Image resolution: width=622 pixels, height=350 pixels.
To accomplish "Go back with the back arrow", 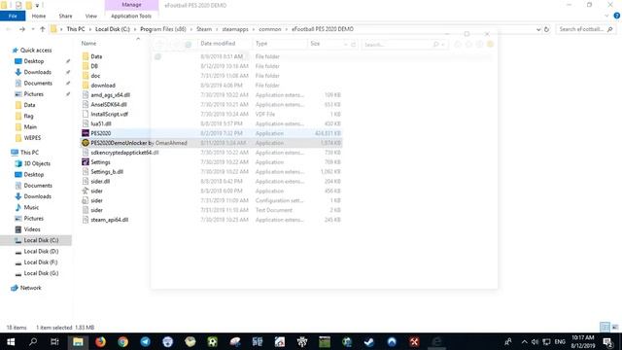I will point(9,29).
